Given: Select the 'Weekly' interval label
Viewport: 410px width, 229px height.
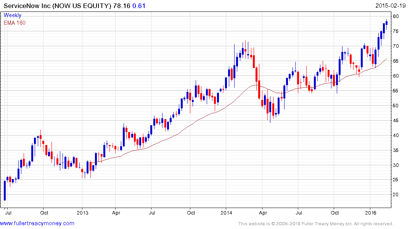Looking at the screenshot, I should click(x=13, y=15).
